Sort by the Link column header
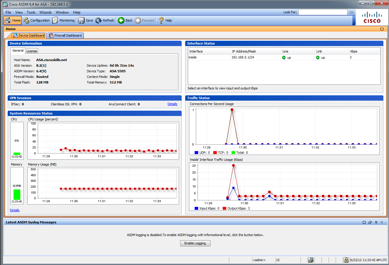Image resolution: width=389 pixels, height=265 pixels. point(332,51)
